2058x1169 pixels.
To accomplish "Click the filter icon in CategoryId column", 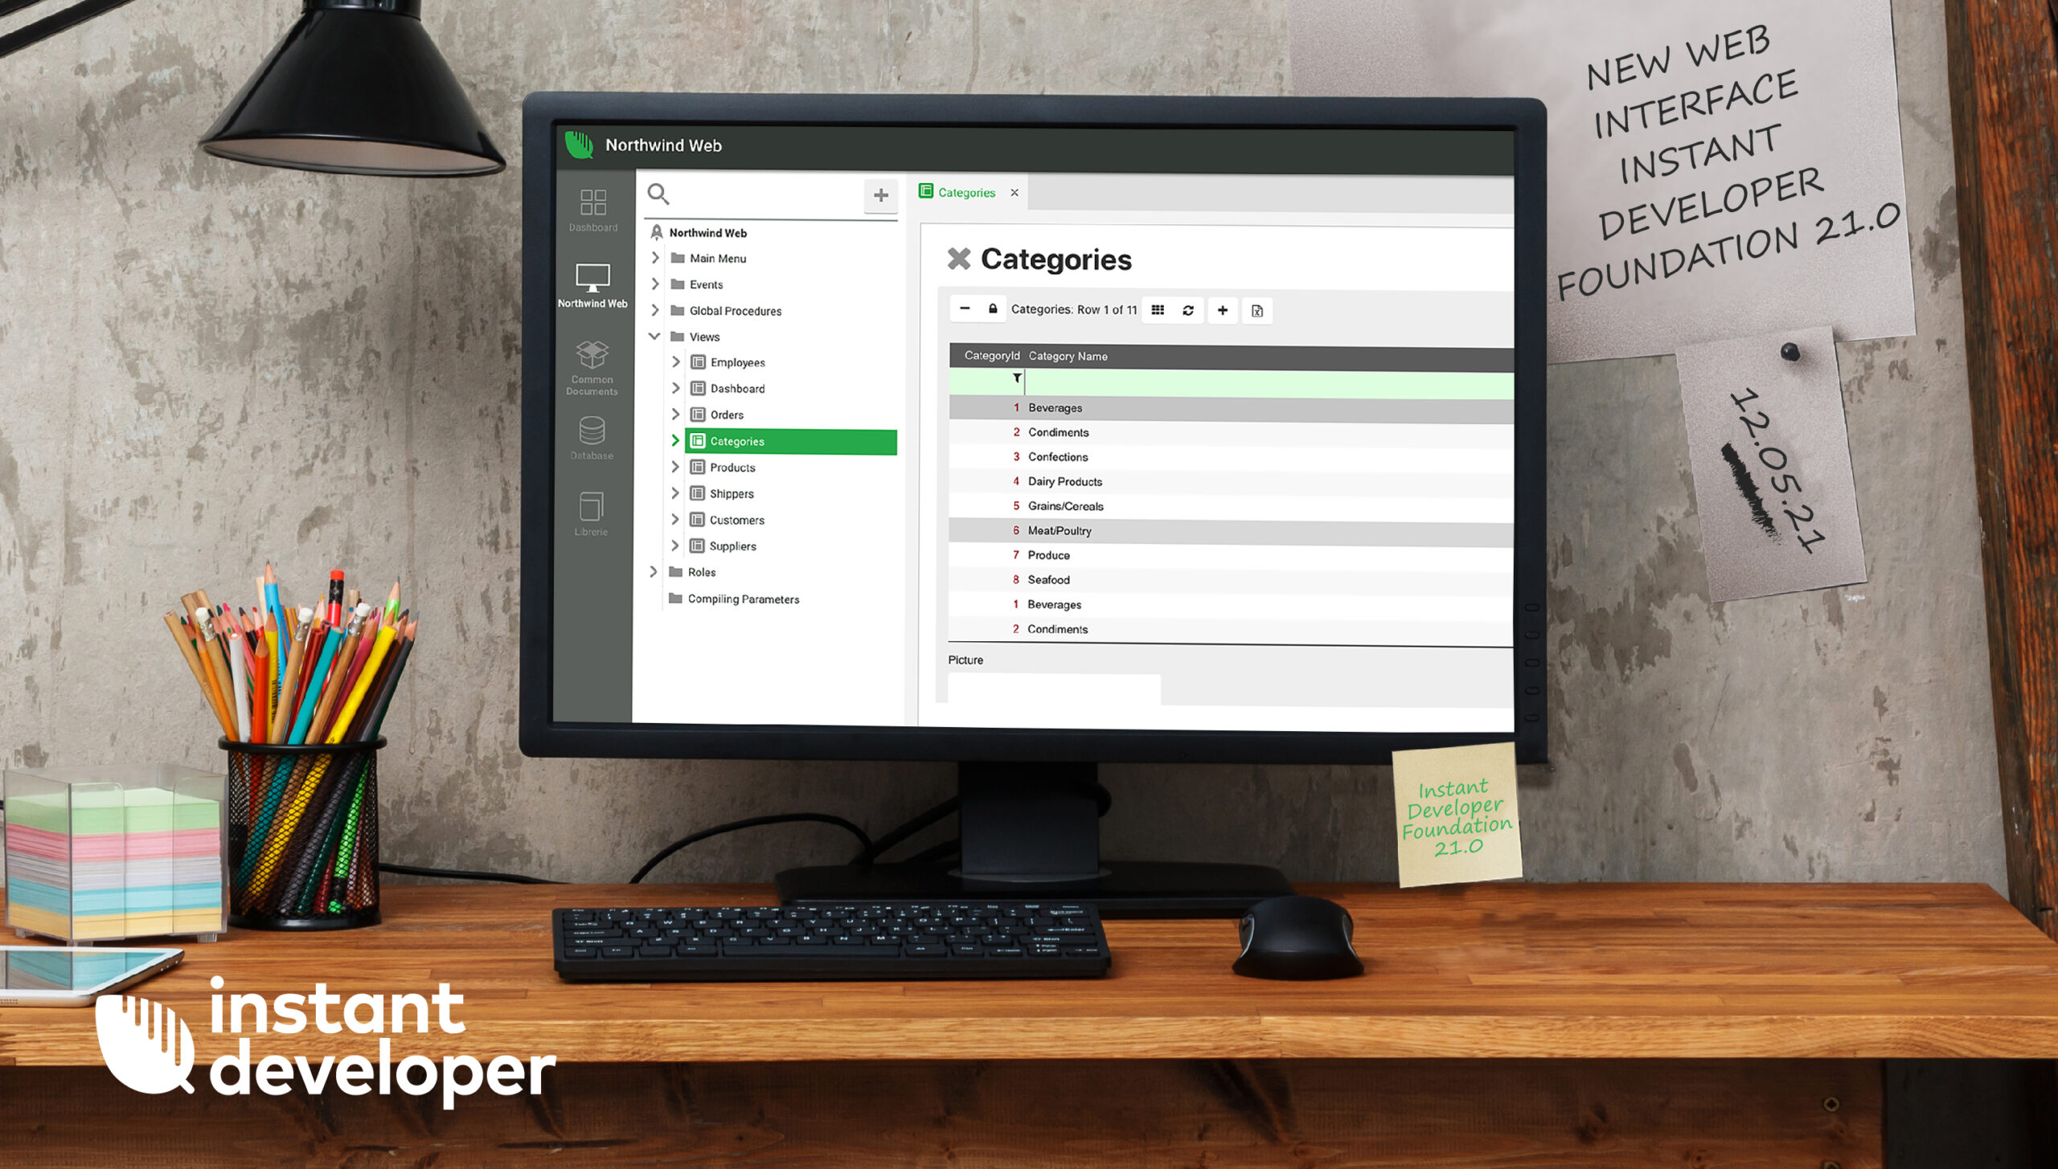I will tap(1015, 378).
